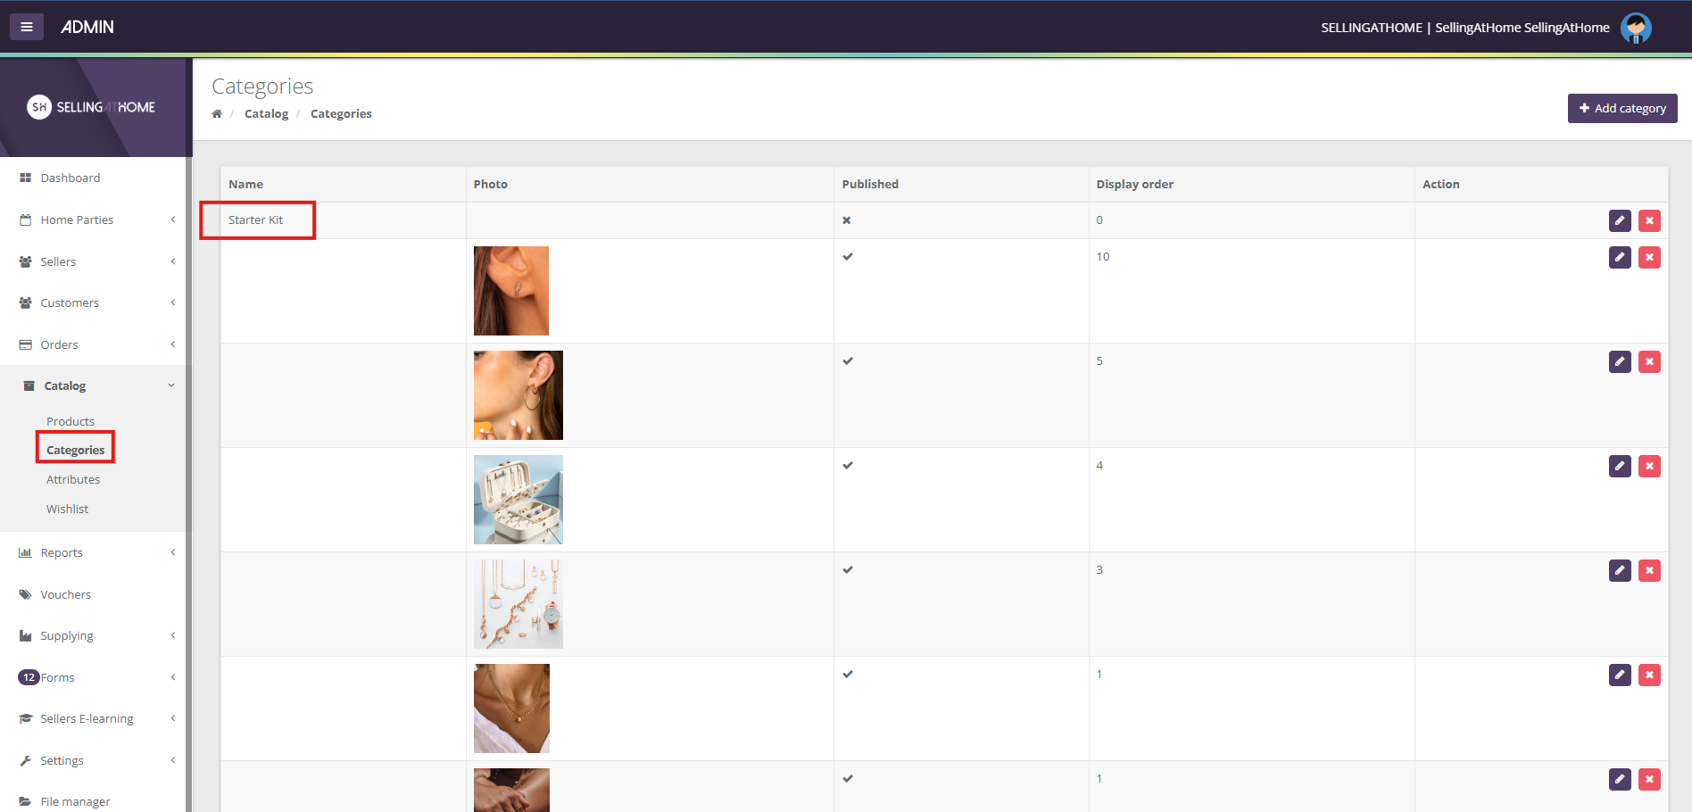The image size is (1692, 812).
Task: Expand the Reports menu chevron
Action: click(173, 552)
